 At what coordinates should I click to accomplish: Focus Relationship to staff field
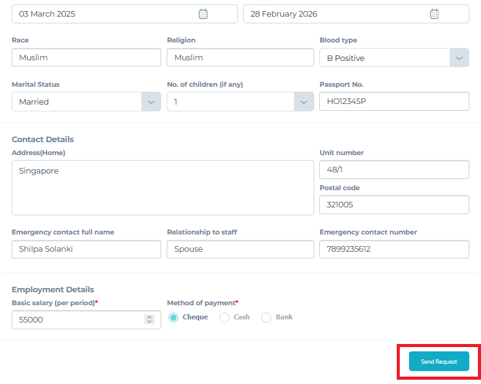(240, 249)
